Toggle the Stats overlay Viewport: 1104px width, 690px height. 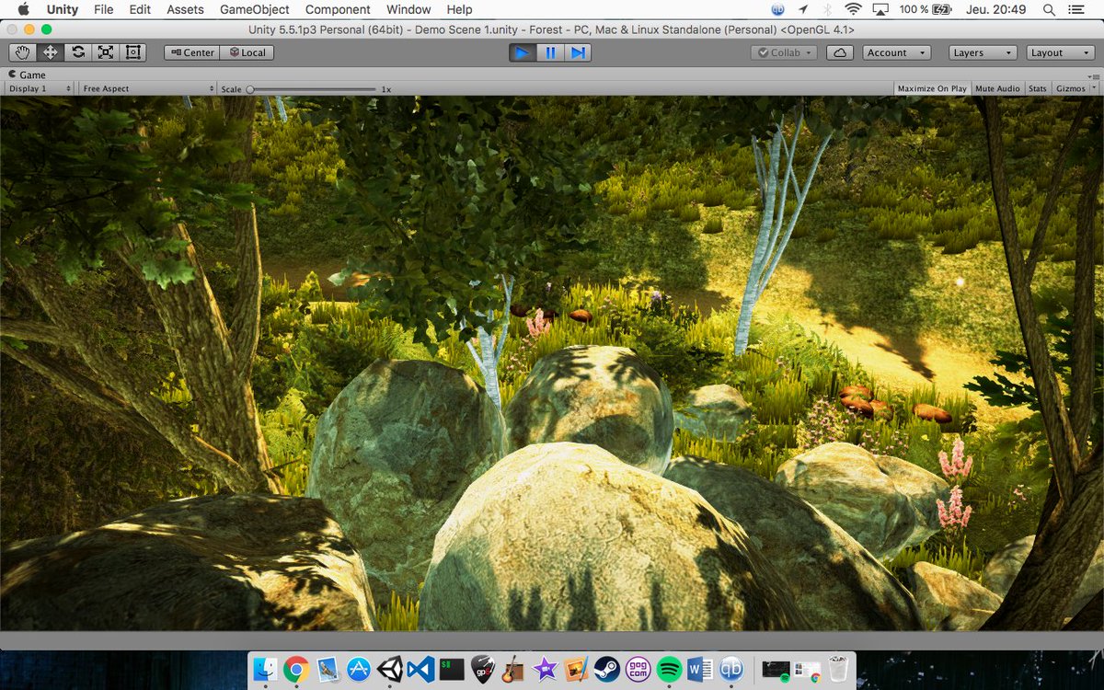1038,88
